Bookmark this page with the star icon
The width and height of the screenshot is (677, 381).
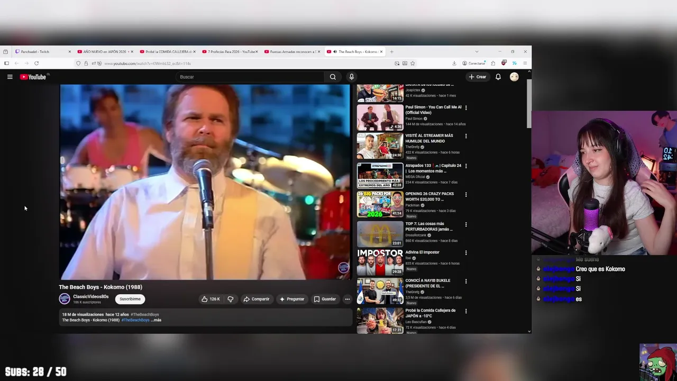point(413,63)
